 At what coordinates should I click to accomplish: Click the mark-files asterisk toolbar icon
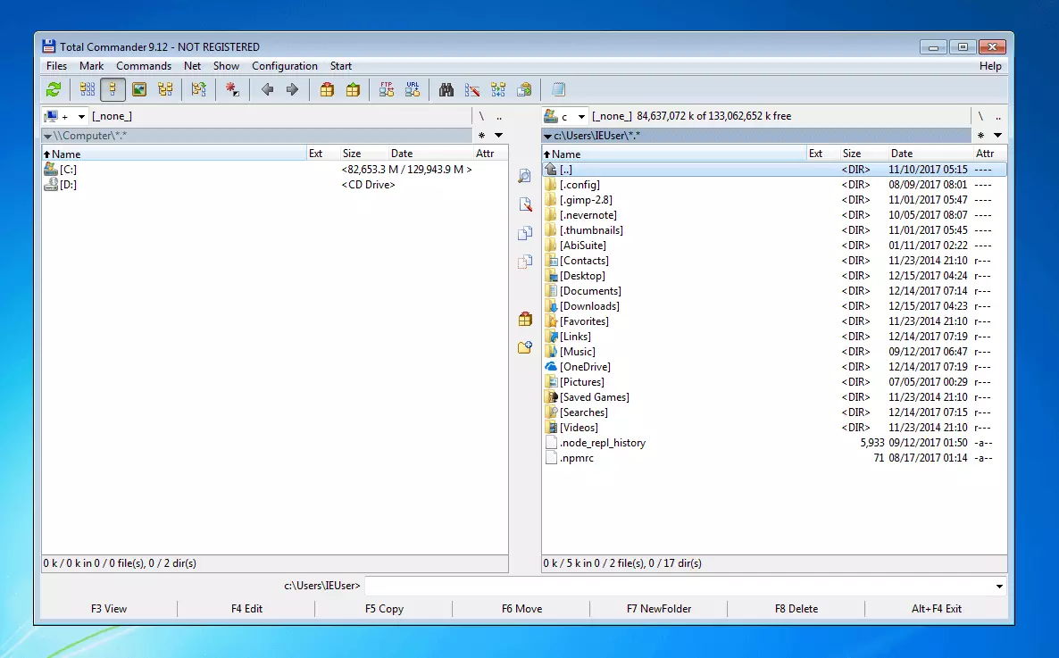tap(232, 89)
